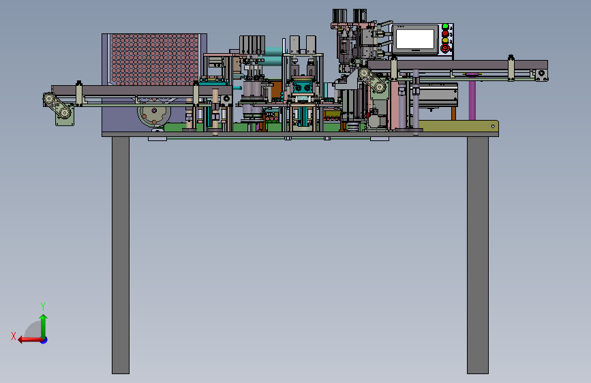The height and width of the screenshot is (383, 591).
Task: Select the yellow push button beside HMI
Action: point(445,40)
